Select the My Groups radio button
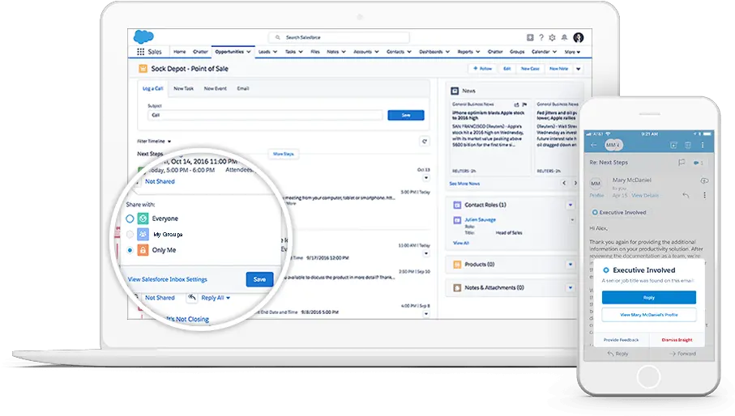The width and height of the screenshot is (735, 416). tap(130, 235)
